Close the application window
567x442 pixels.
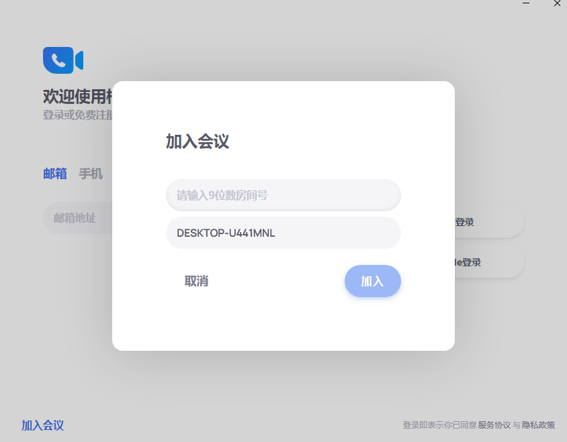tap(557, 4)
